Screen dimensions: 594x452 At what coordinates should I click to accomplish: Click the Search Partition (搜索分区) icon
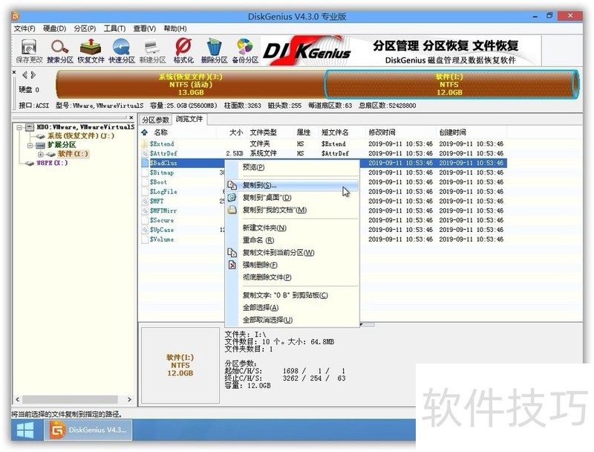coord(60,51)
